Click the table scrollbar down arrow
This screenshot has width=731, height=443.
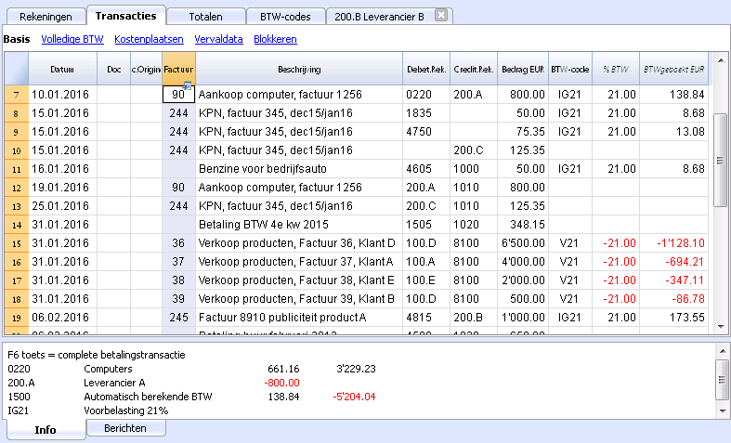click(x=721, y=327)
